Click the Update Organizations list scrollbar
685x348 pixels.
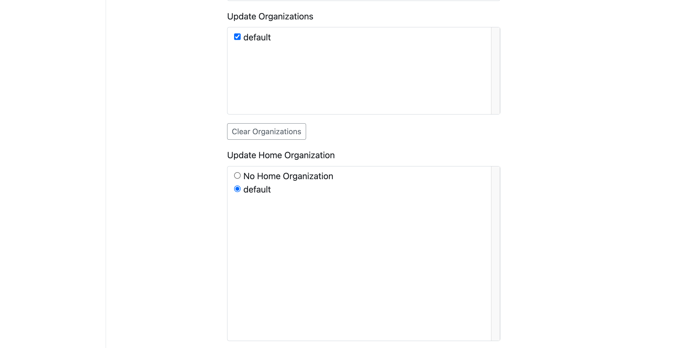[496, 71]
